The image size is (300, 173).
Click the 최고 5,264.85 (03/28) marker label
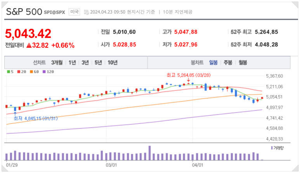pos(189,75)
